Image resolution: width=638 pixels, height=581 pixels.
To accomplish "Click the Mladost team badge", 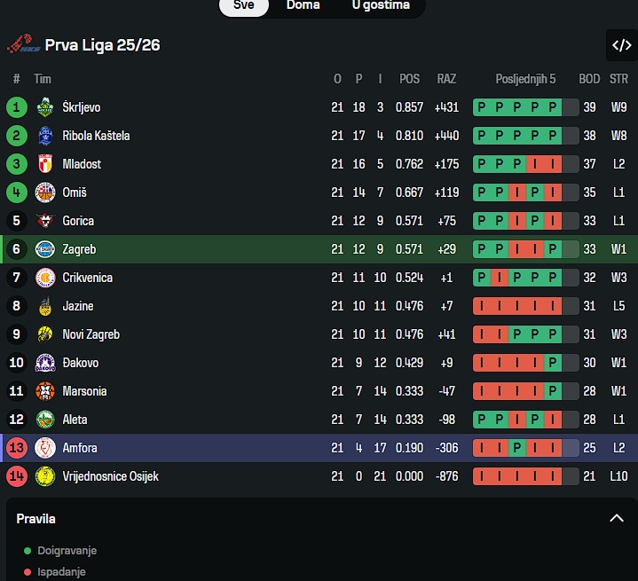I will tap(44, 164).
